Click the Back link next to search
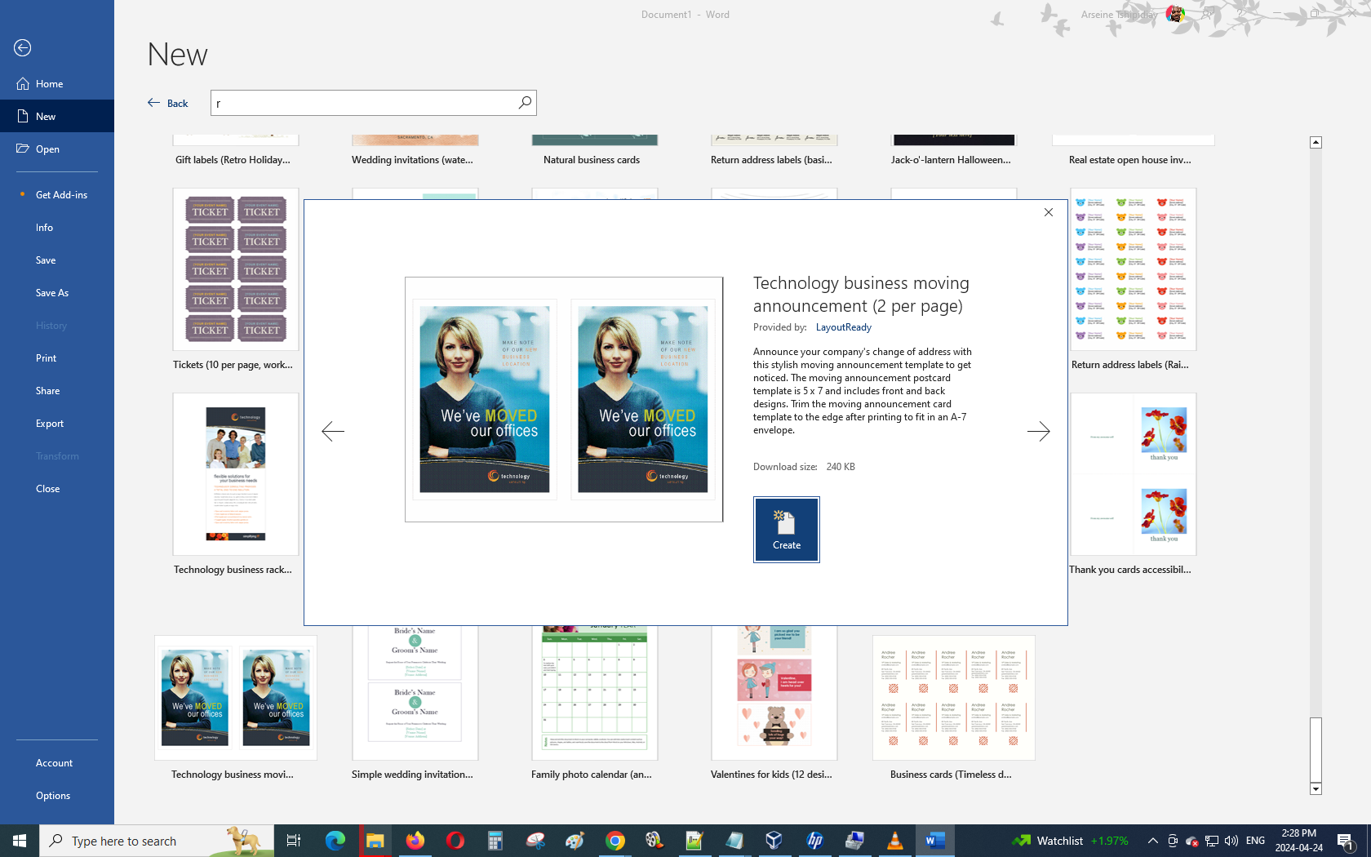 pyautogui.click(x=168, y=104)
